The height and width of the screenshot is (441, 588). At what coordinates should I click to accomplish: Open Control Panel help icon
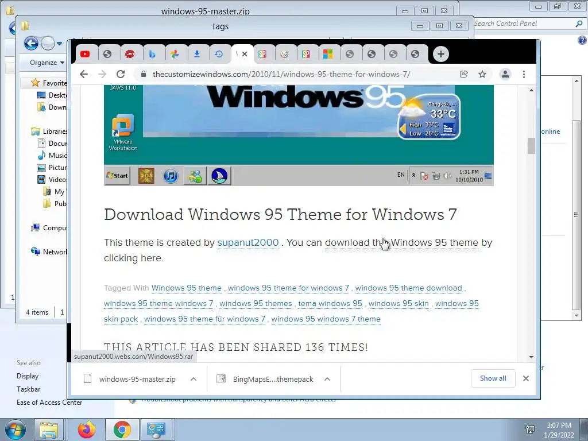pyautogui.click(x=582, y=40)
